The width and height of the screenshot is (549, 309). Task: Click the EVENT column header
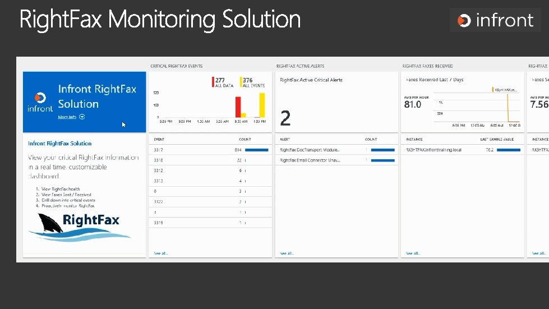(x=159, y=139)
